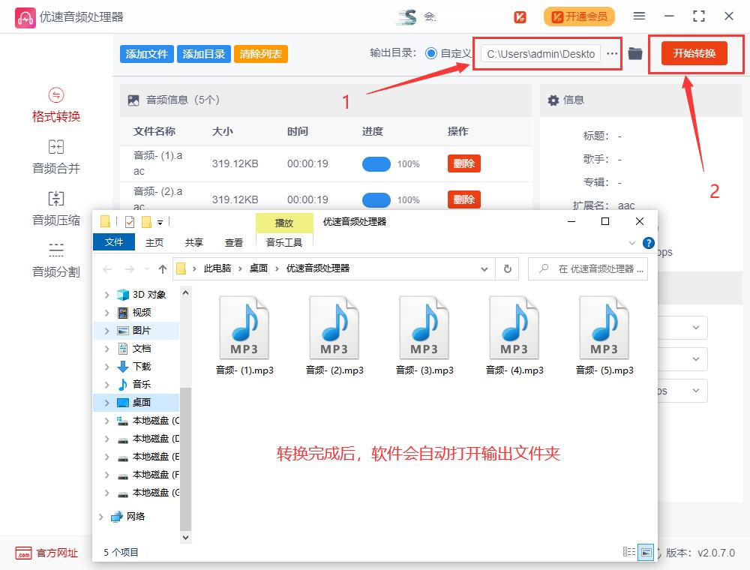The height and width of the screenshot is (570, 750).
Task: Select 音频- (4).mp3 file icon
Action: (x=514, y=328)
